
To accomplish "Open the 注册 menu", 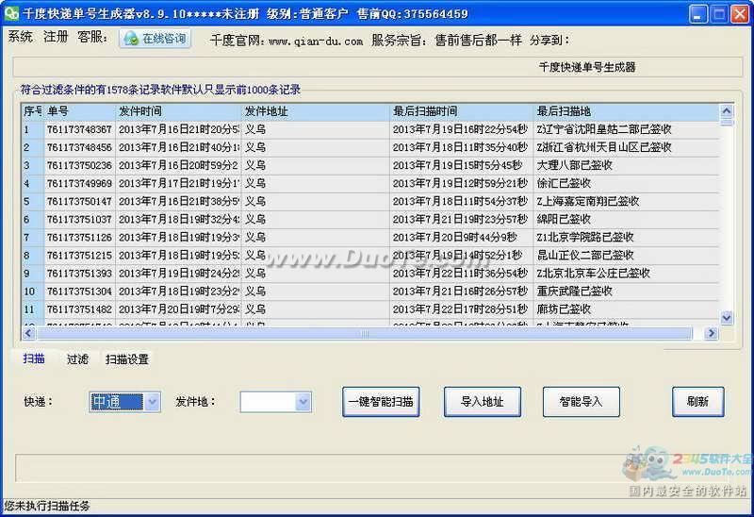I will click(x=56, y=38).
